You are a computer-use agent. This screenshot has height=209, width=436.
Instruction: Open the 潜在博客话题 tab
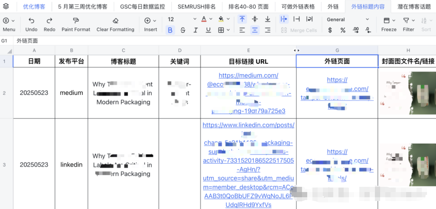click(x=414, y=7)
